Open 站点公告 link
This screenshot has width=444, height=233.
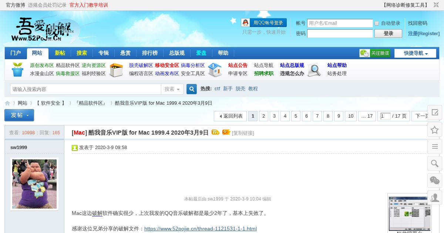click(x=238, y=65)
